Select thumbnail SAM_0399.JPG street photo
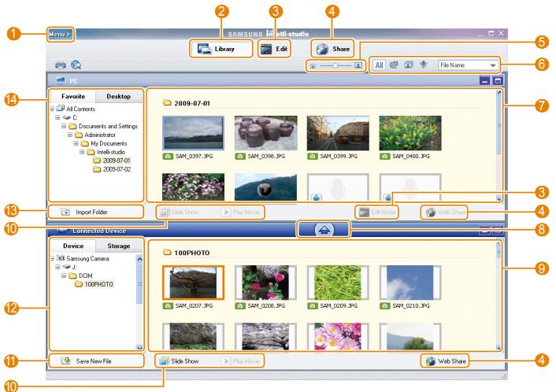 [x=338, y=133]
